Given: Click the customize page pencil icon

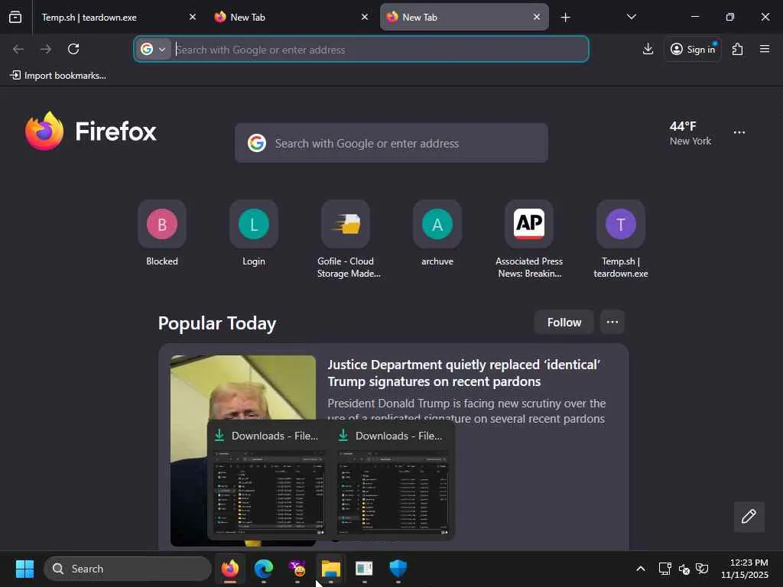Looking at the screenshot, I should [749, 516].
